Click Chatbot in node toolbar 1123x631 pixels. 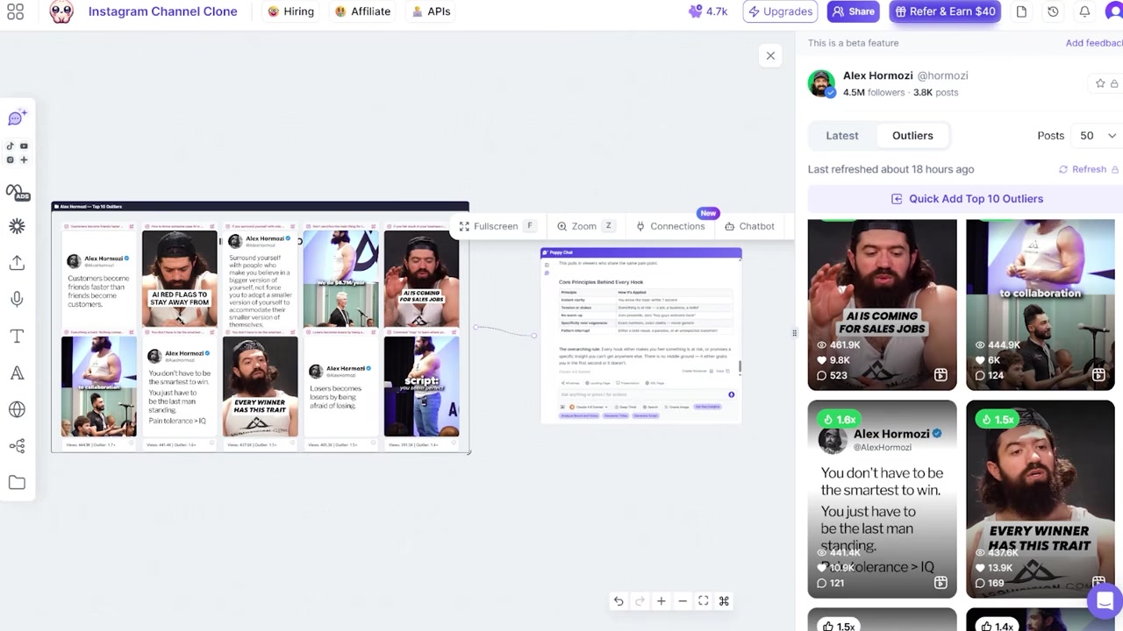click(x=750, y=226)
